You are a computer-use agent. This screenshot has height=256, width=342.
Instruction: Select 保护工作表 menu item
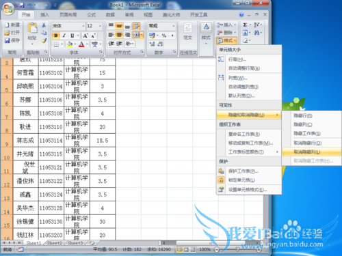click(x=249, y=171)
